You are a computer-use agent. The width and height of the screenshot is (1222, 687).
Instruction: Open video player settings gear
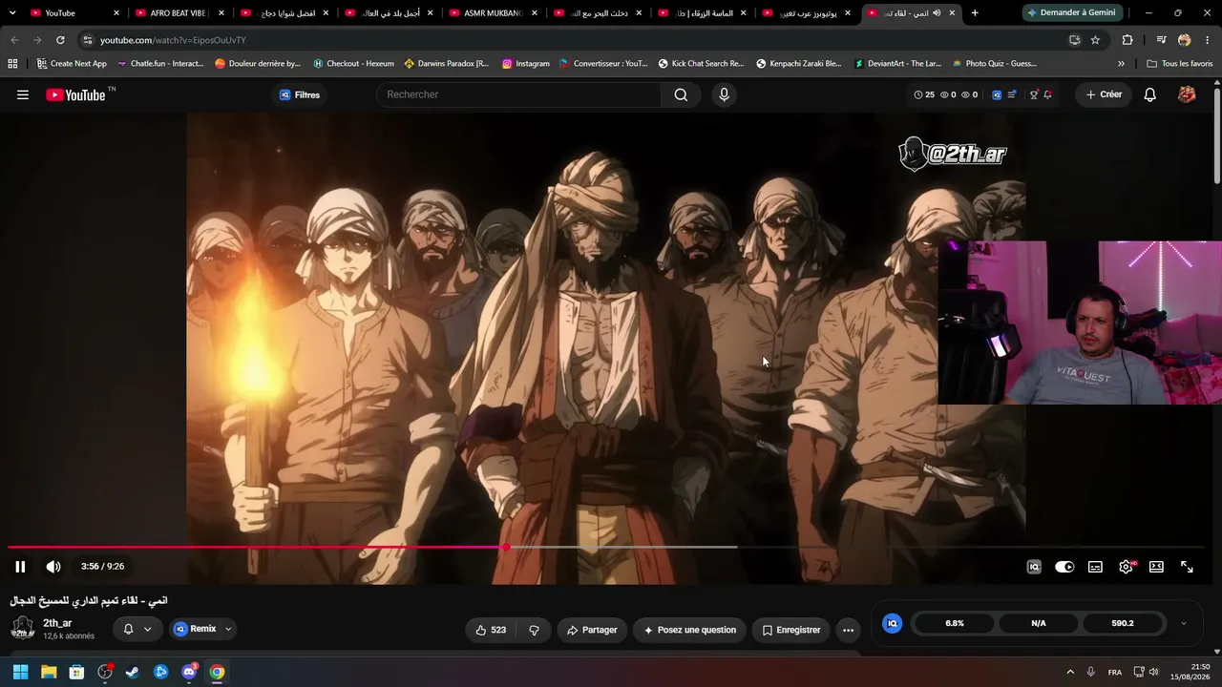pos(1126,567)
